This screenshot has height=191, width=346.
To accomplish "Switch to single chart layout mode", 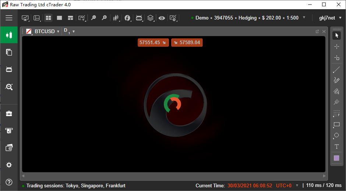I will pos(59,18).
